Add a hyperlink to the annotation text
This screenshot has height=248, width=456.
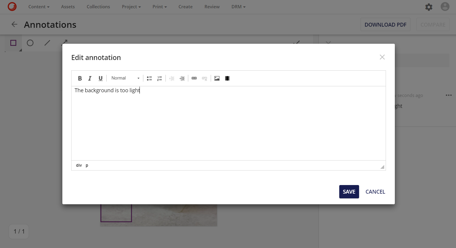click(x=194, y=78)
